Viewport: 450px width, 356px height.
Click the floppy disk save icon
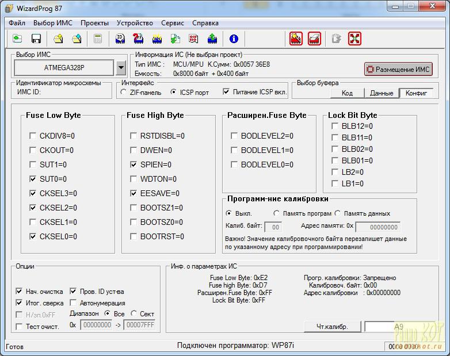coord(36,39)
